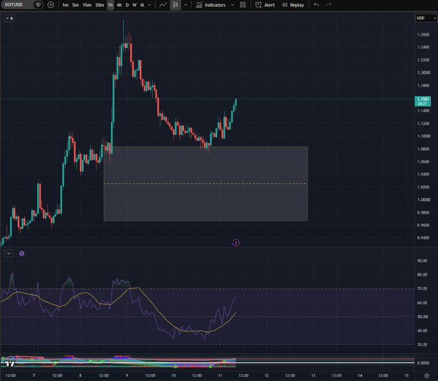The image size is (438, 381).
Task: Click the 1.0000 price scale label
Action: pos(424,200)
